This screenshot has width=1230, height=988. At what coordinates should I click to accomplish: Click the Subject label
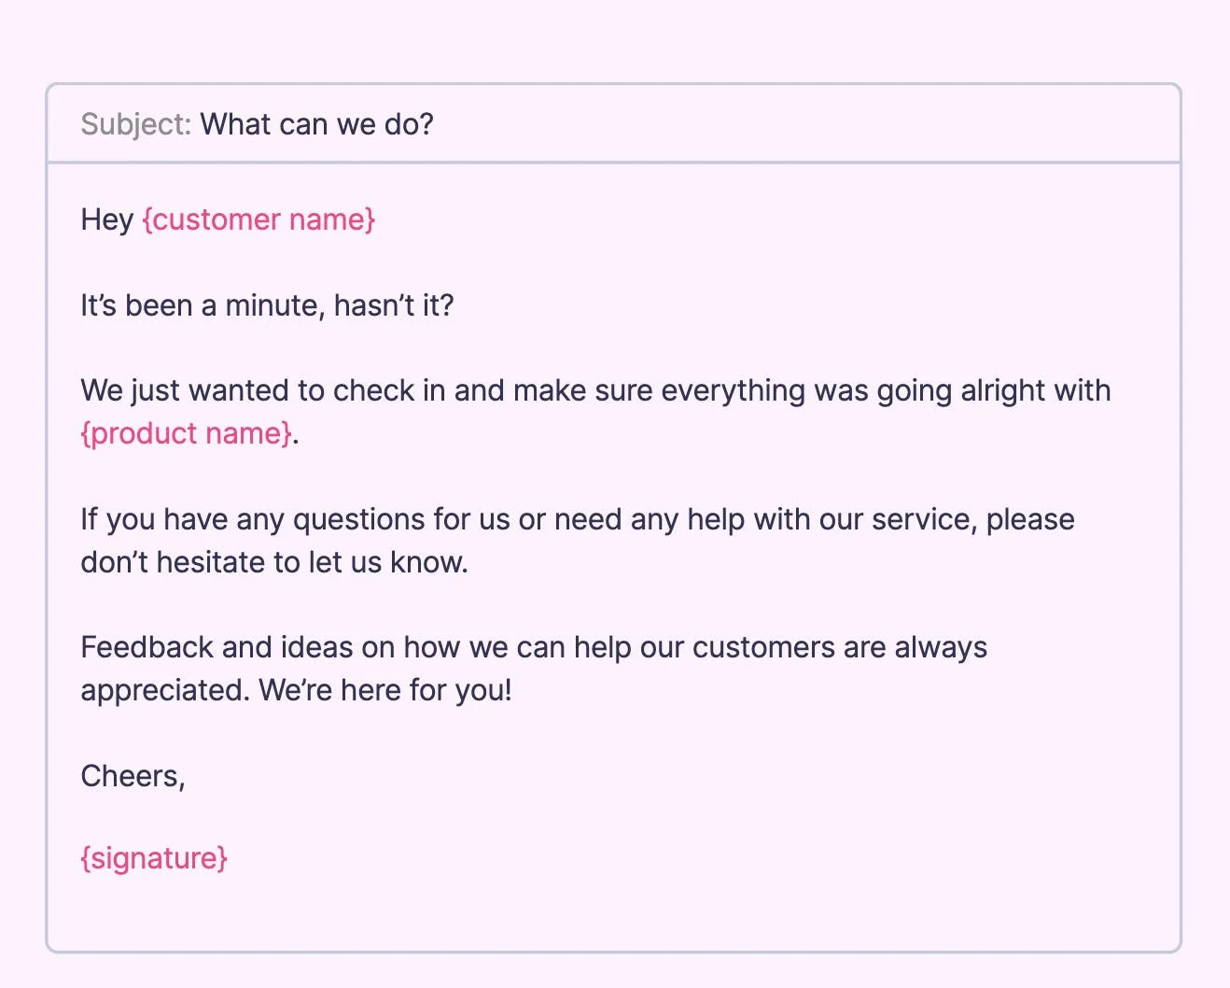[135, 124]
